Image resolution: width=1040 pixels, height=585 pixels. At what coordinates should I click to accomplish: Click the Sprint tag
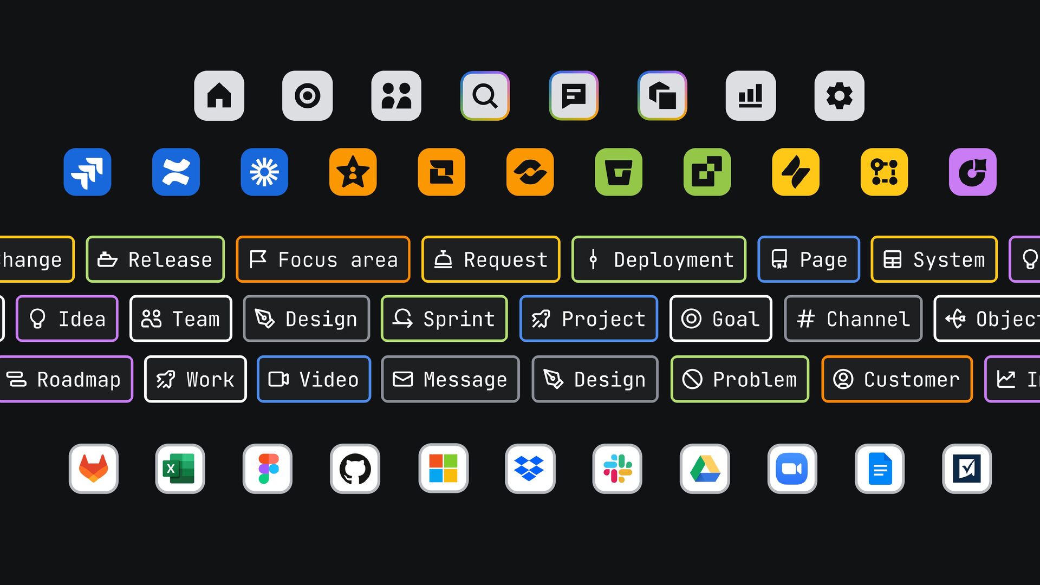(x=445, y=319)
